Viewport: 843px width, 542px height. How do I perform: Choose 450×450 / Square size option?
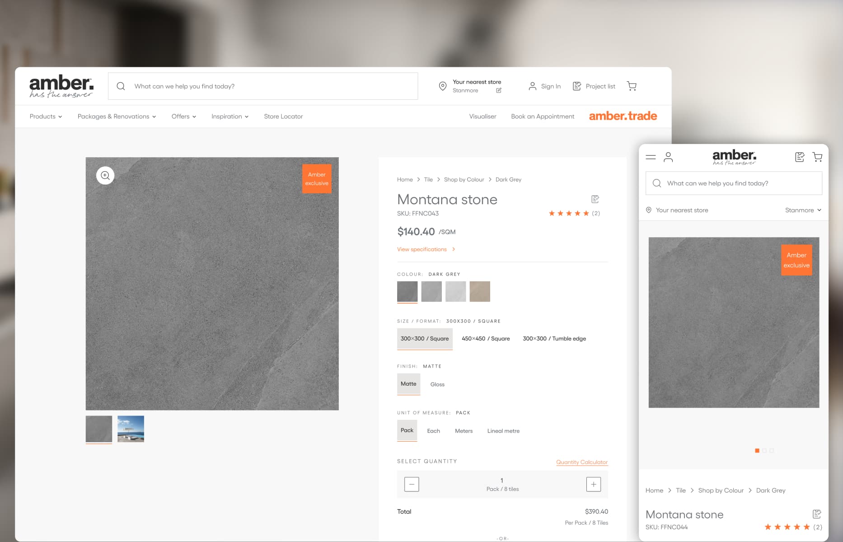(485, 339)
